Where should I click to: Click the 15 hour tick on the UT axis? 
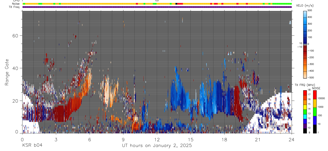[x=190, y=139]
